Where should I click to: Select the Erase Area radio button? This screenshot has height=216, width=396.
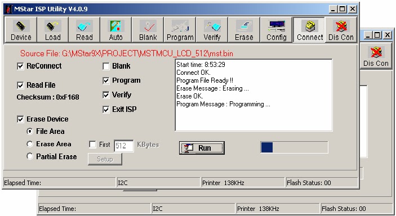pyautogui.click(x=30, y=144)
